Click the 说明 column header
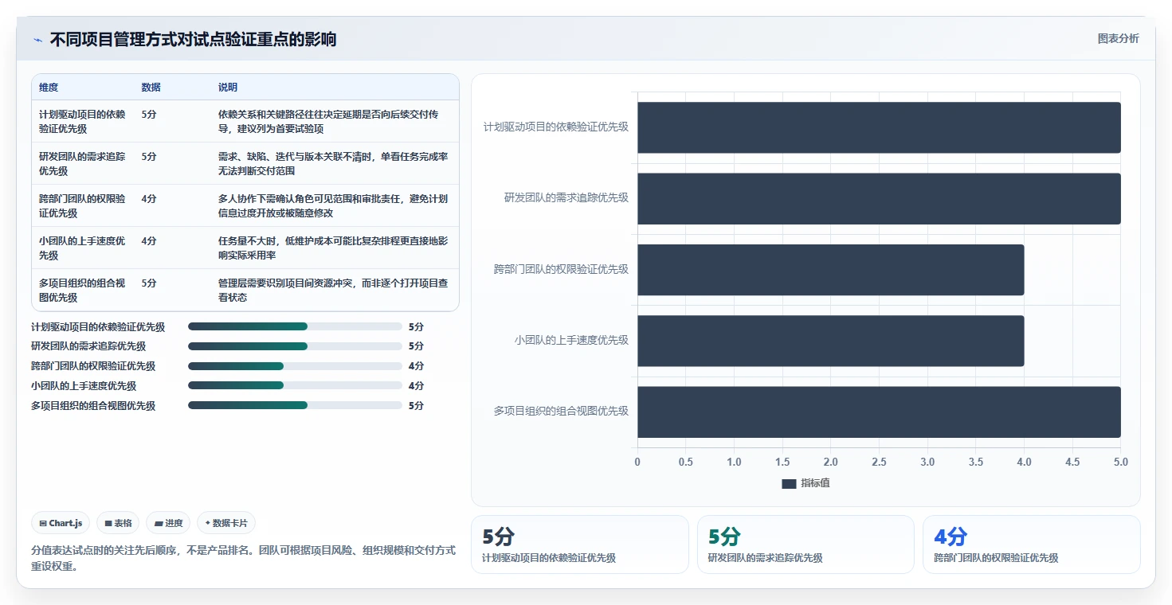 228,88
